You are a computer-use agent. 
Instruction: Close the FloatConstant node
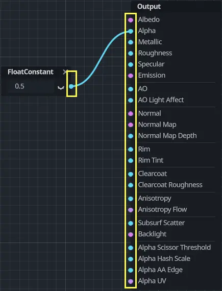[x=65, y=72]
